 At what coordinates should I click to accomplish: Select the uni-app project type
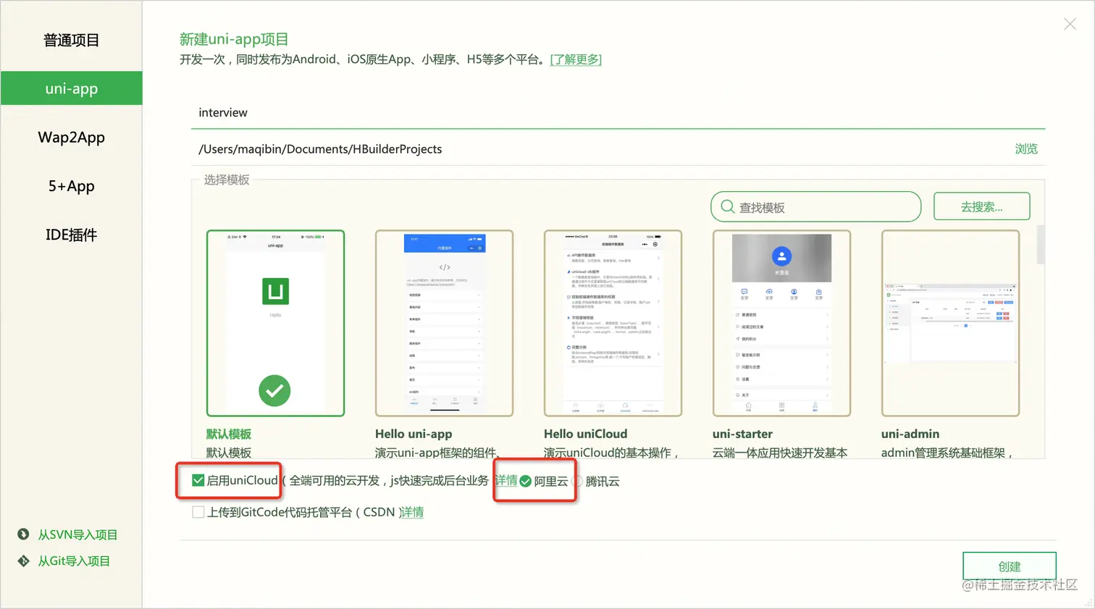pyautogui.click(x=71, y=88)
